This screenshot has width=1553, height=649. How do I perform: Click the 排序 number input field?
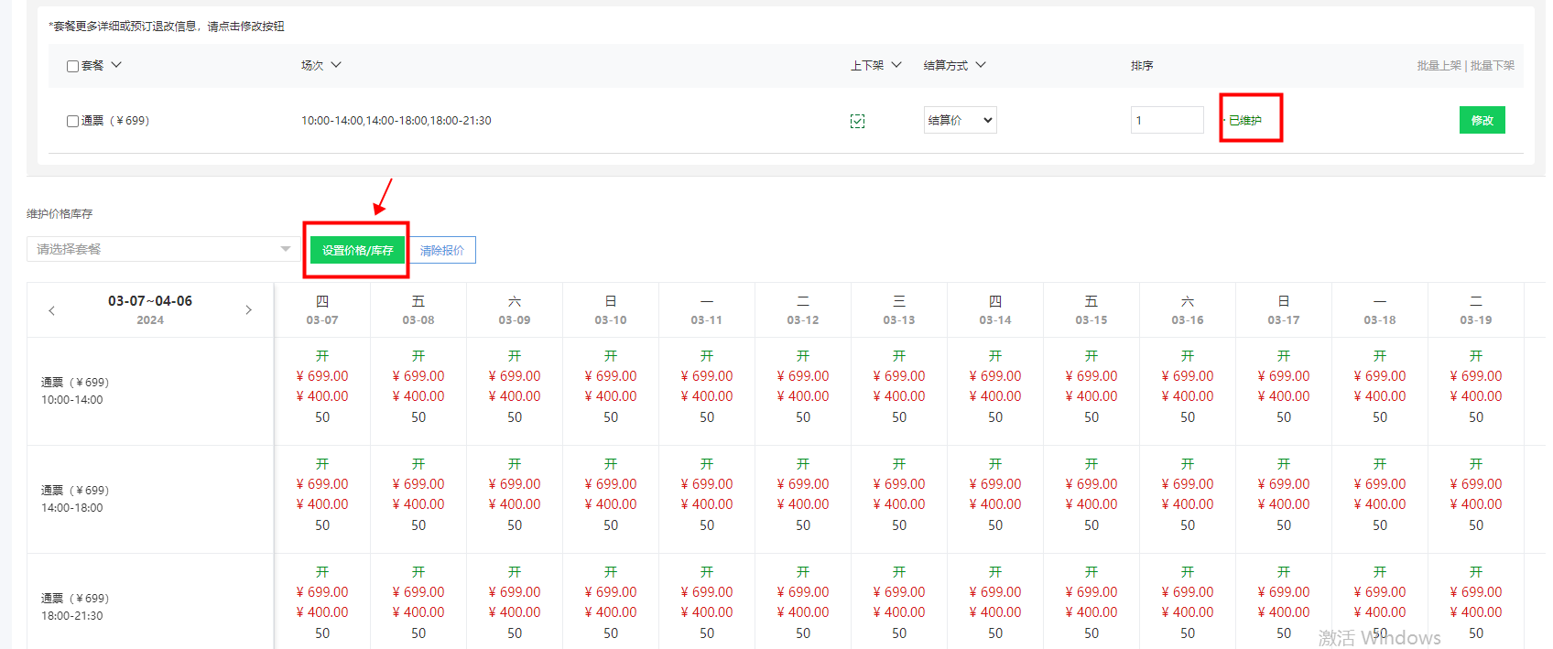tap(1167, 120)
